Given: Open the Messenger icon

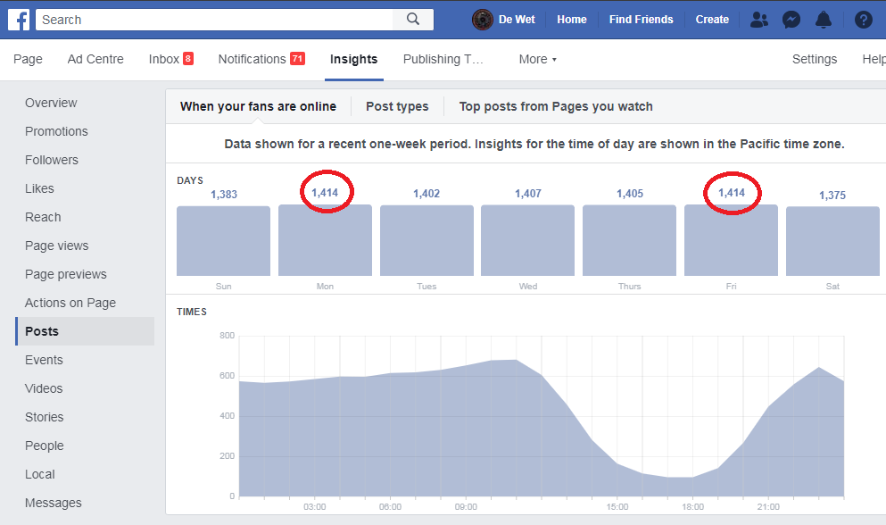Looking at the screenshot, I should pos(791,20).
